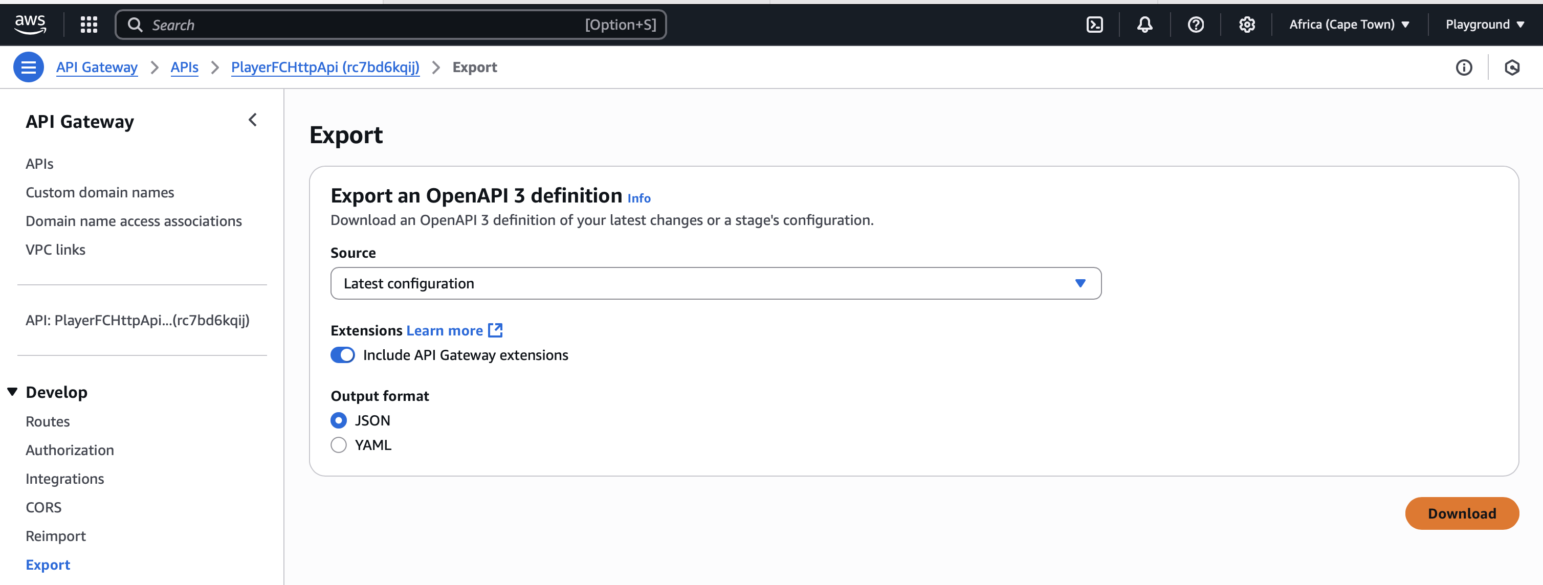Toggle Include API Gateway extensions switch
Viewport: 1543px width, 585px height.
tap(343, 355)
